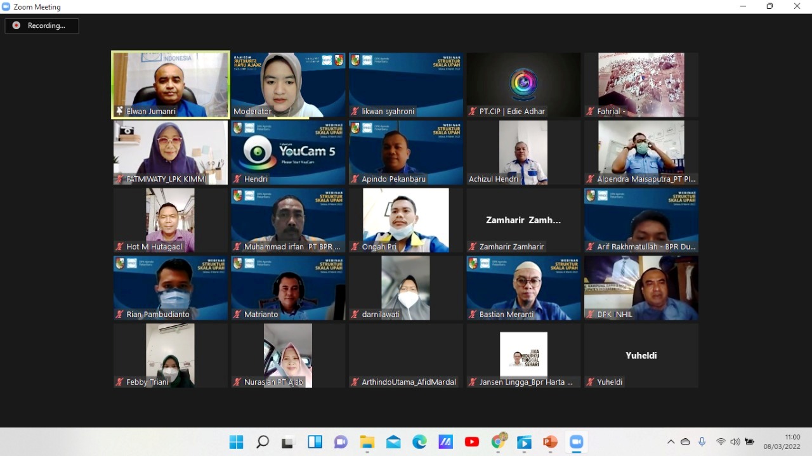Click muted mic icon on Hendri's tile
The image size is (812, 456).
pyautogui.click(x=237, y=179)
